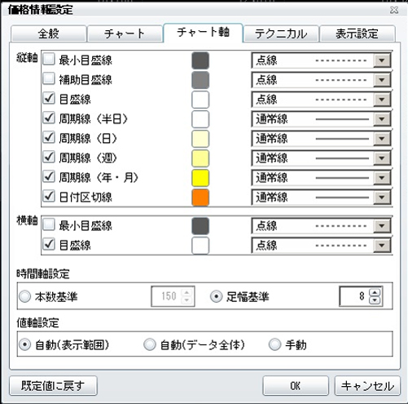Open the 全般 tab
The image size is (408, 404).
pos(49,33)
